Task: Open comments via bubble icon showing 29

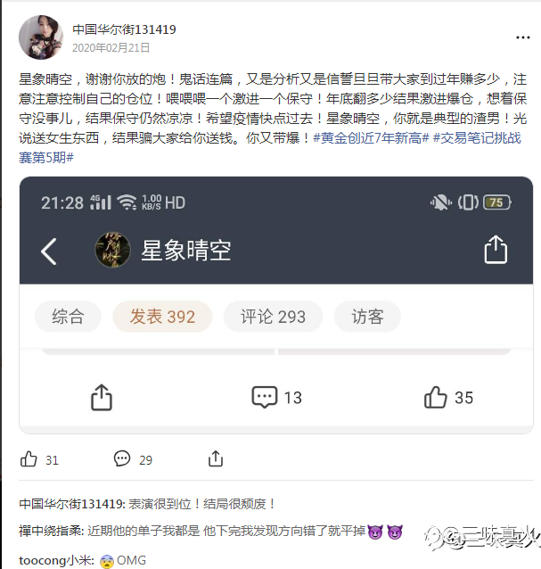Action: (x=122, y=458)
